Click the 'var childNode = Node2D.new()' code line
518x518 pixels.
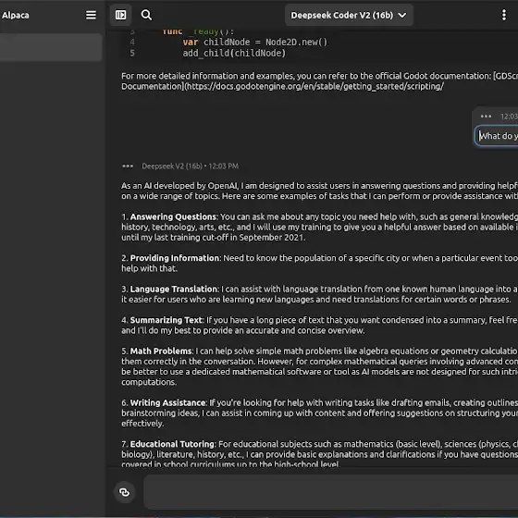(254, 43)
